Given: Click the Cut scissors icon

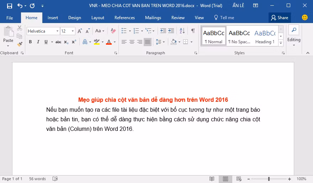Looking at the screenshot, I should point(20,28).
